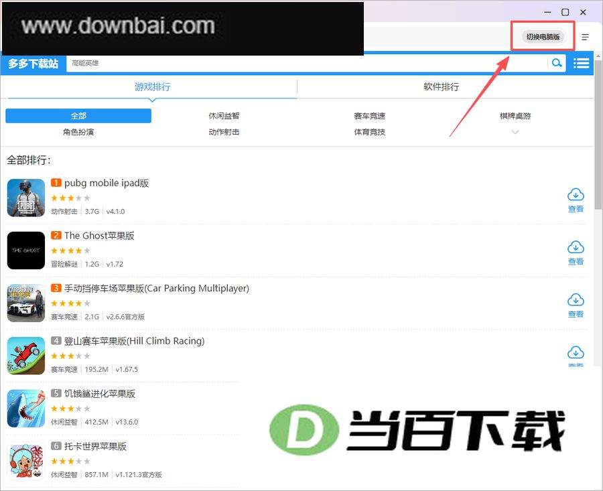The image size is (603, 491).
Task: Open 托卡世界苹果版 title
Action: pyautogui.click(x=95, y=446)
